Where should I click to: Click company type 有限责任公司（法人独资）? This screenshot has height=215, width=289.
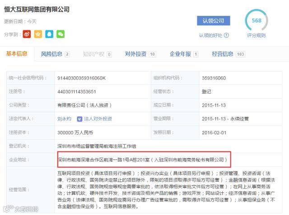click(84, 105)
